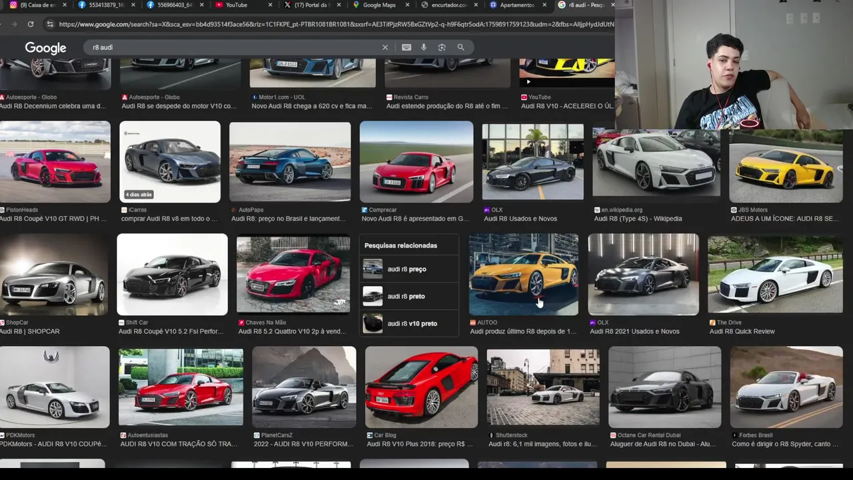Start voice search with the microphone icon
The image size is (853, 480).
pyautogui.click(x=424, y=47)
